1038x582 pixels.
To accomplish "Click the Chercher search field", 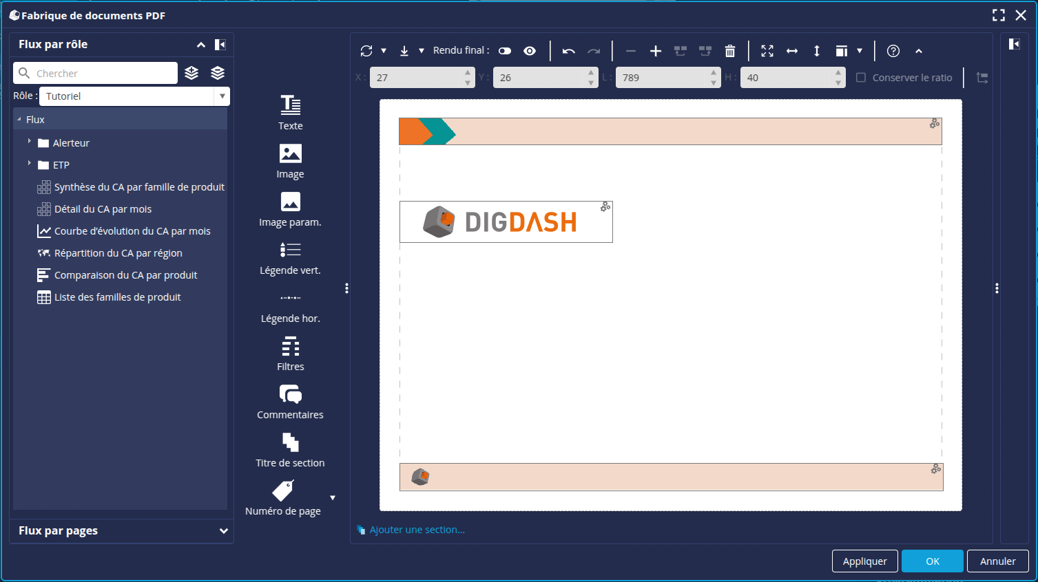I will coord(103,73).
